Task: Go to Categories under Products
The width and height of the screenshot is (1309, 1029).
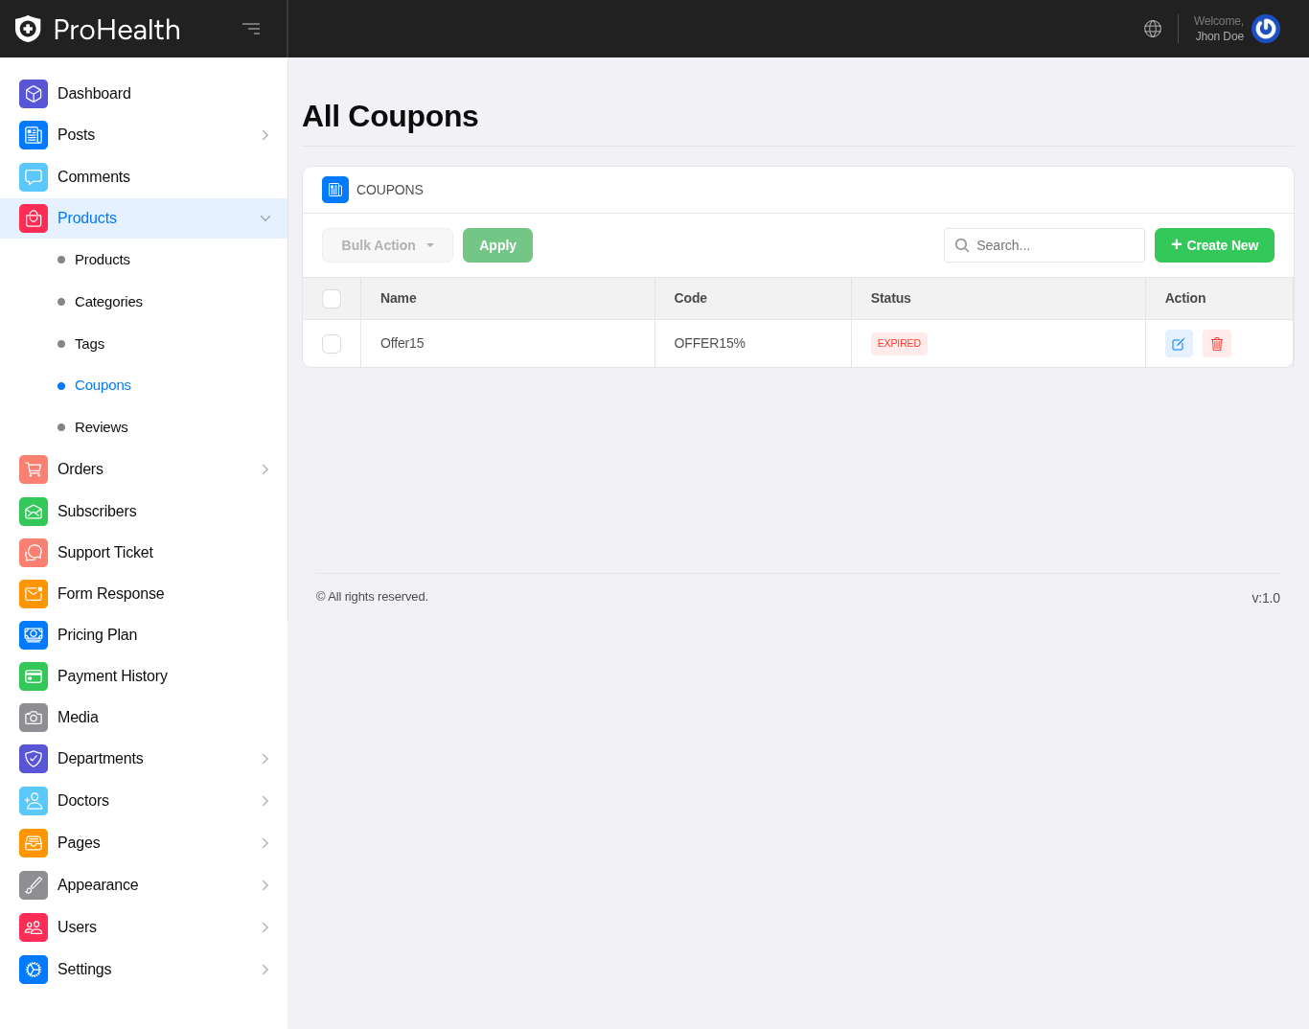Action: (x=108, y=302)
